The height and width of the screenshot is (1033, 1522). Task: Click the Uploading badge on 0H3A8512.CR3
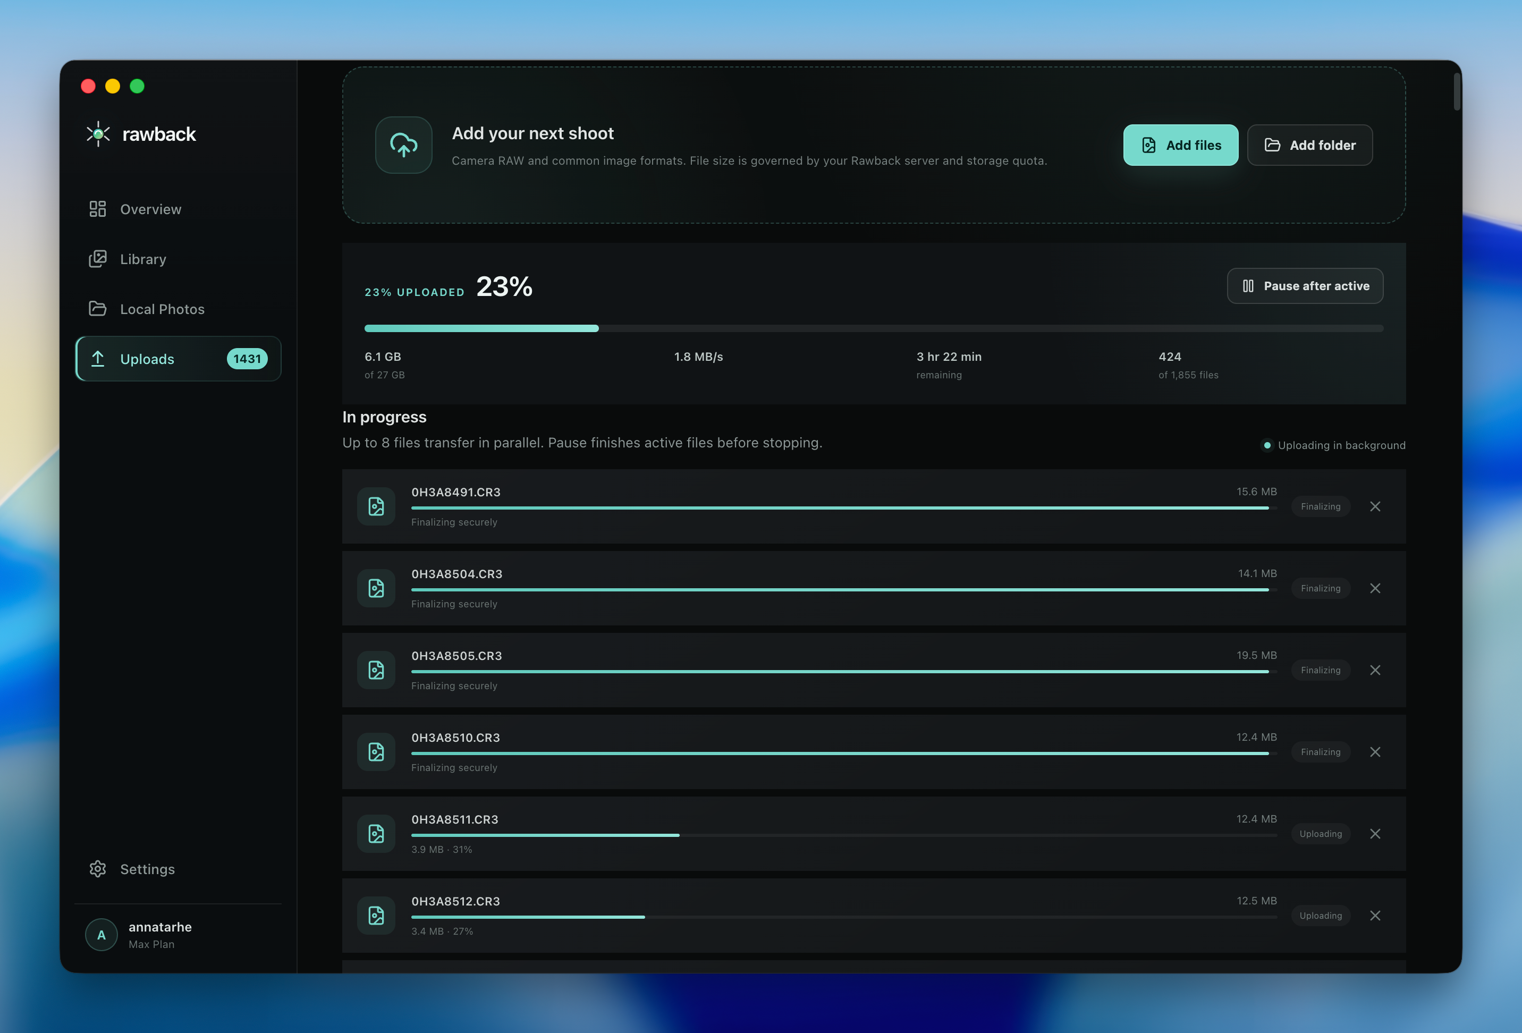(1320, 916)
